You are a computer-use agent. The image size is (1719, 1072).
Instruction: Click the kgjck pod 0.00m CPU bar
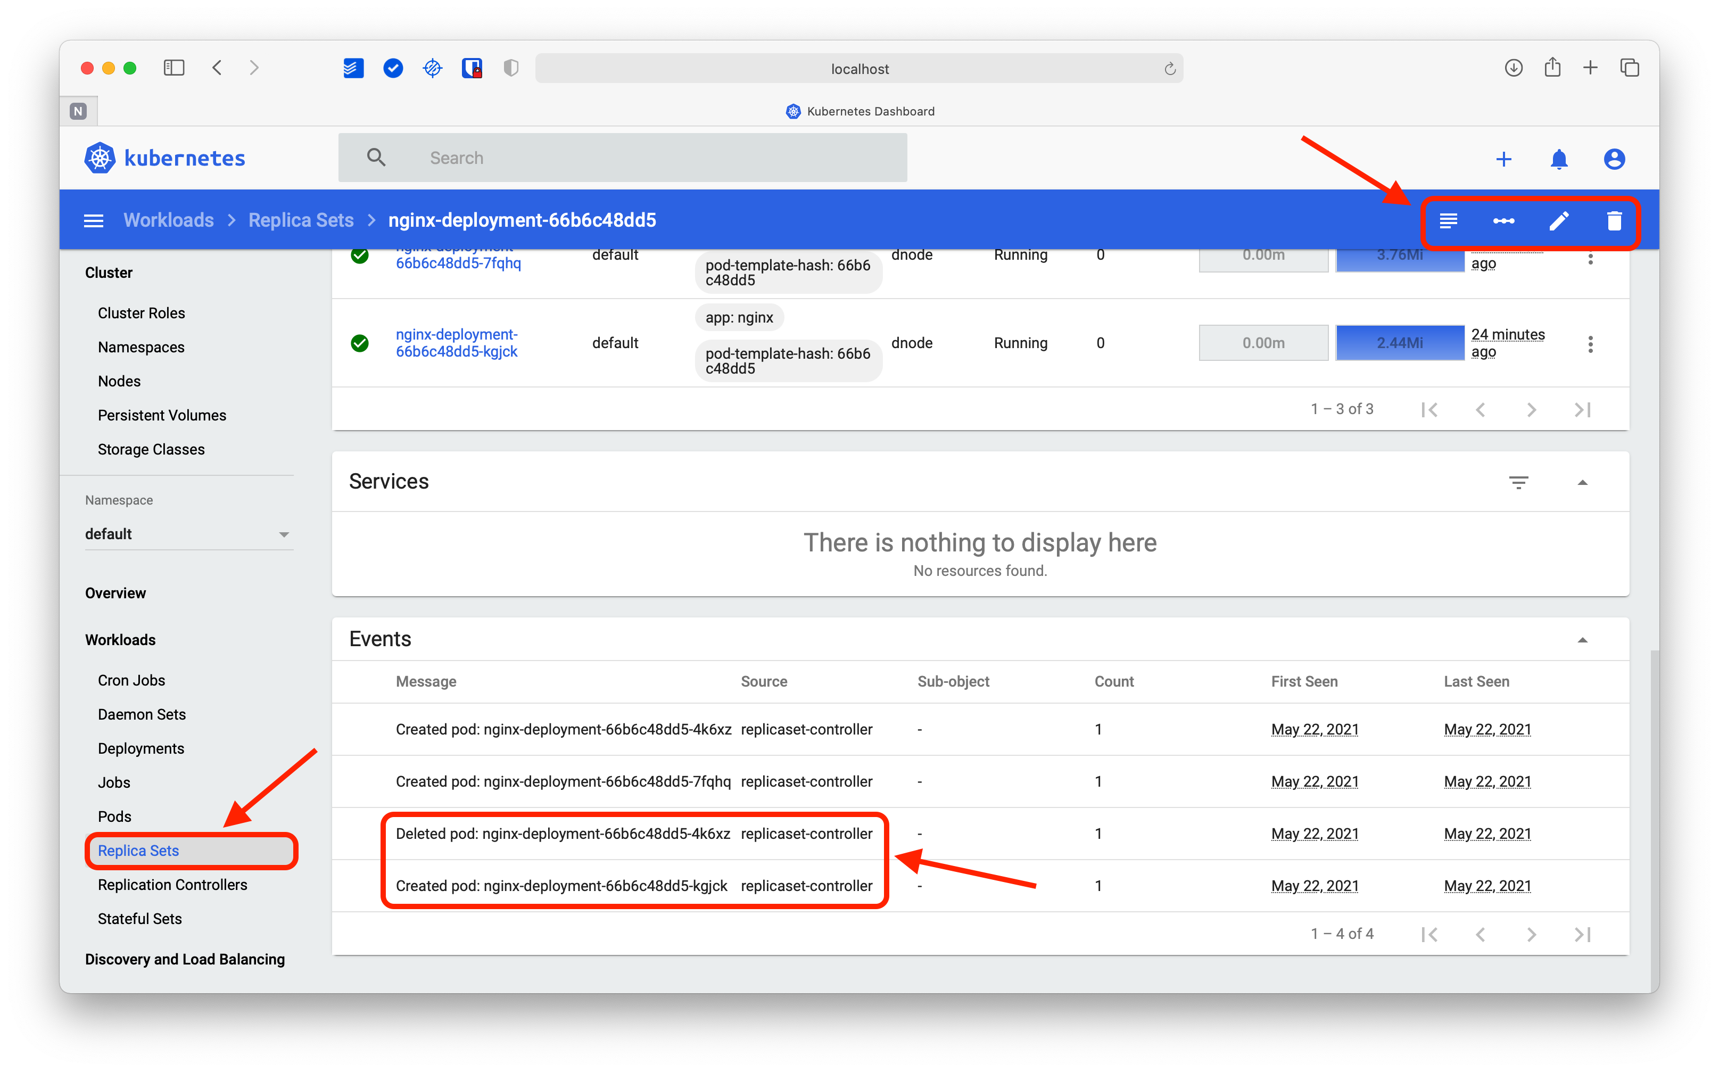click(x=1263, y=342)
